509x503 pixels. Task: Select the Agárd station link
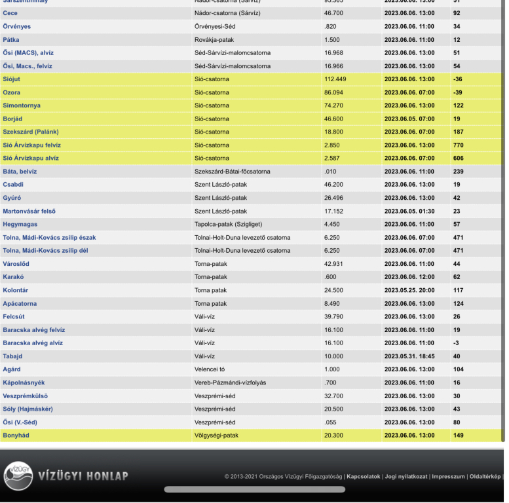[12, 369]
